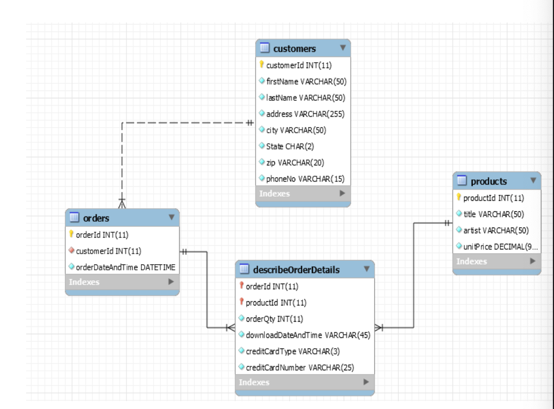Expand Indexes section of customers table
The height and width of the screenshot is (409, 554).
(342, 193)
